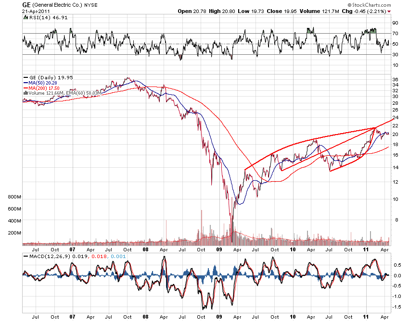Click the price axis label '16'

tap(395, 155)
